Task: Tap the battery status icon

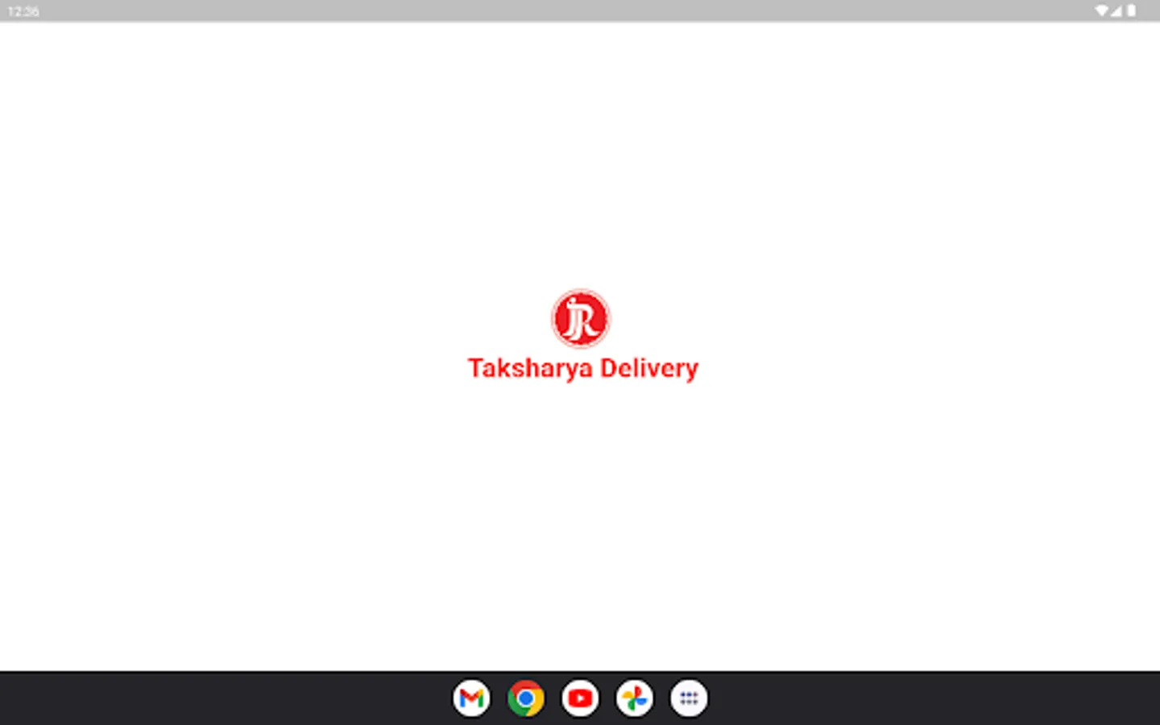Action: pos(1131,10)
